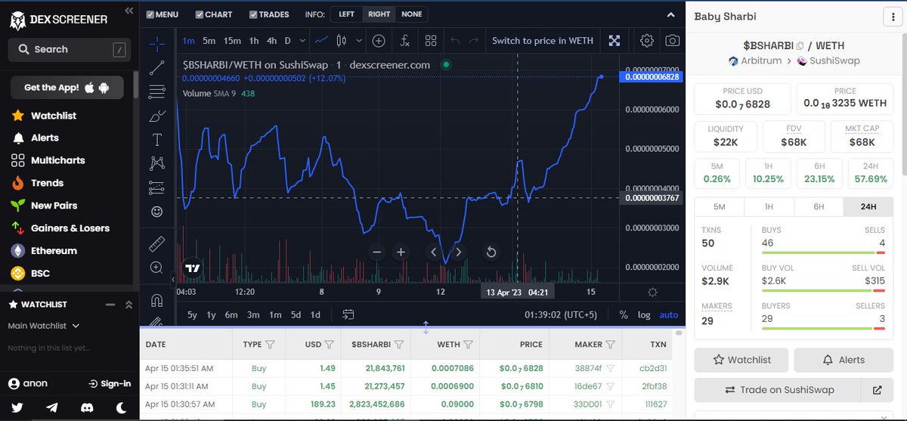Open the Discord link in sidebar
907x421 pixels.
[x=87, y=408]
